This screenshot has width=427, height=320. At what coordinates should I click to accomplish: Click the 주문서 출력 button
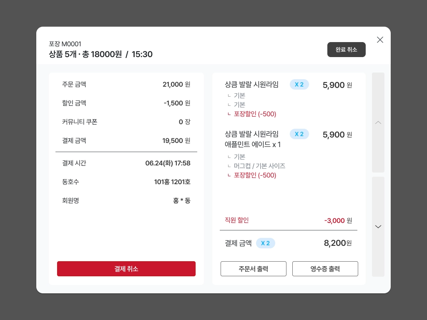(x=253, y=269)
